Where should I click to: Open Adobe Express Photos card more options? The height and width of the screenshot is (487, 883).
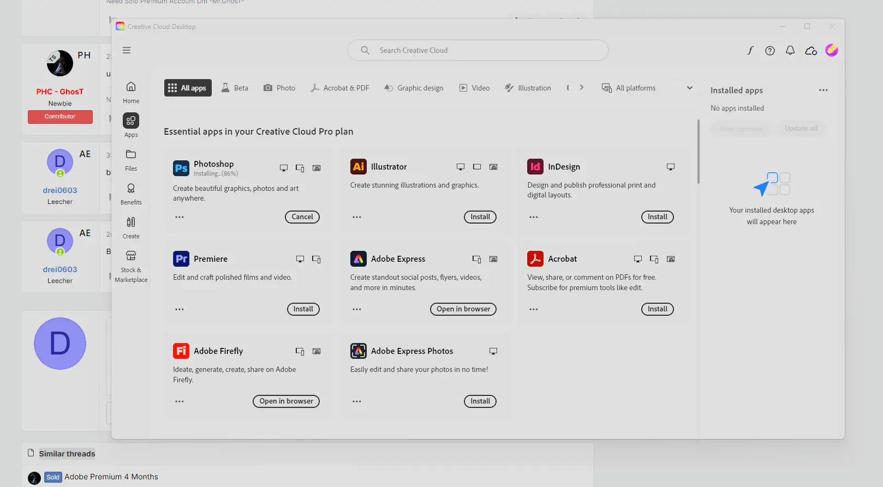tap(357, 401)
